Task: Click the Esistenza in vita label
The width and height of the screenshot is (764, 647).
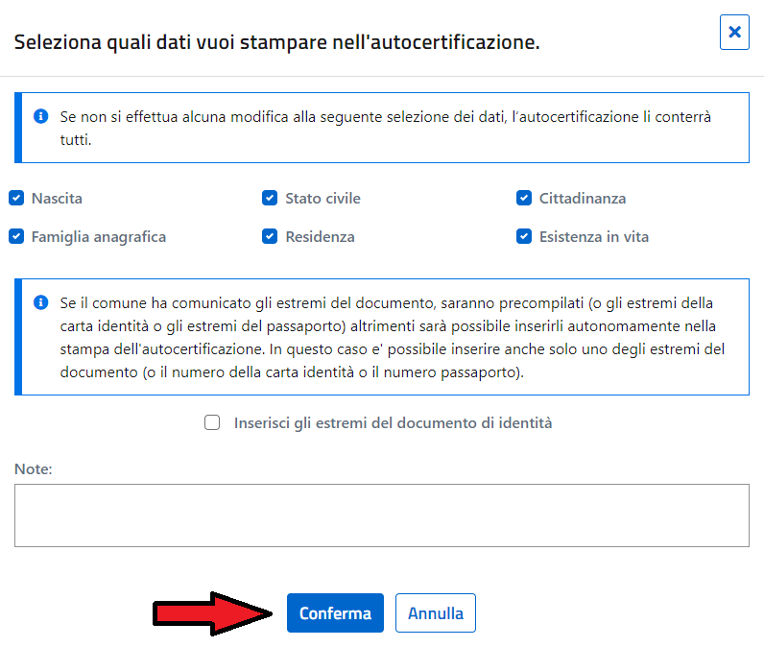Action: pyautogui.click(x=594, y=237)
